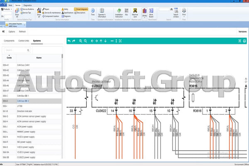Click undo arrow in diagram toolbar
This screenshot has width=249, height=166.
[x=69, y=41]
